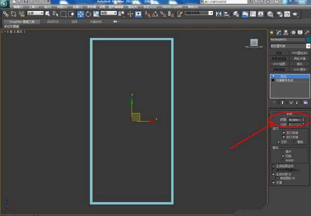This screenshot has height=216, width=311.
Task: Select the NURBS output radio button
Action: click(x=283, y=160)
